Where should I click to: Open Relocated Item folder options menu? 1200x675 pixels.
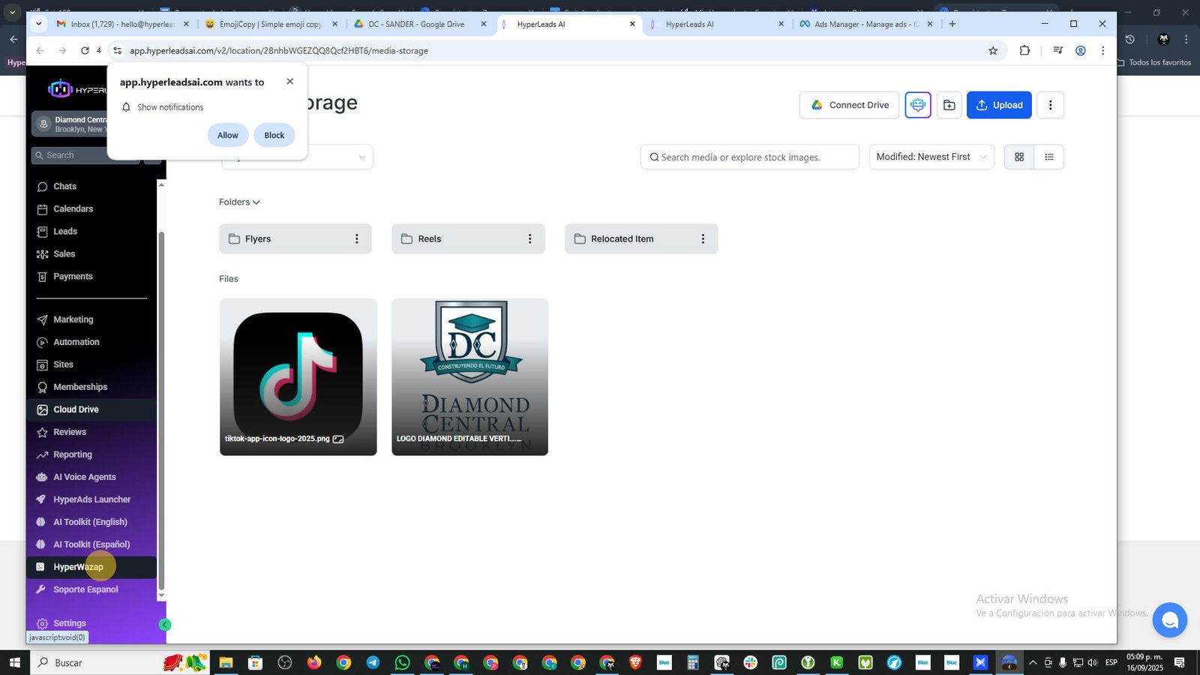pyautogui.click(x=703, y=238)
